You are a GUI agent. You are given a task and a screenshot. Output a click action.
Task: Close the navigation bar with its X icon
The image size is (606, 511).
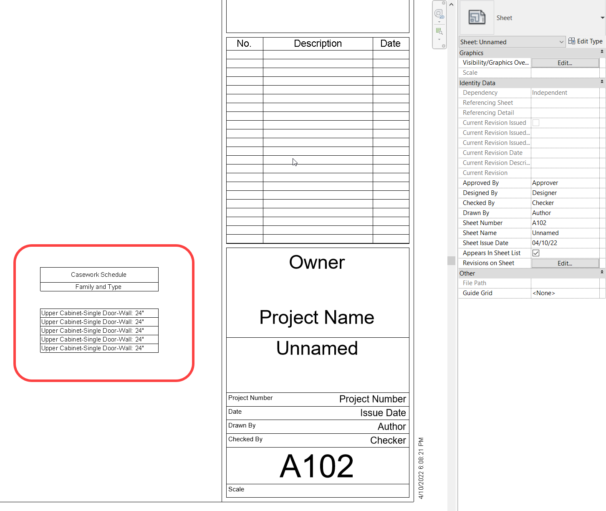pyautogui.click(x=444, y=3)
